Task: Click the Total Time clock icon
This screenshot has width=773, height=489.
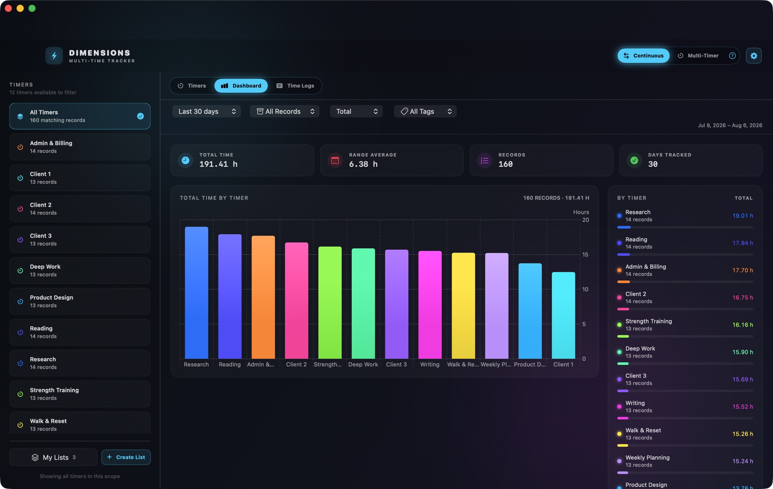Action: [186, 160]
